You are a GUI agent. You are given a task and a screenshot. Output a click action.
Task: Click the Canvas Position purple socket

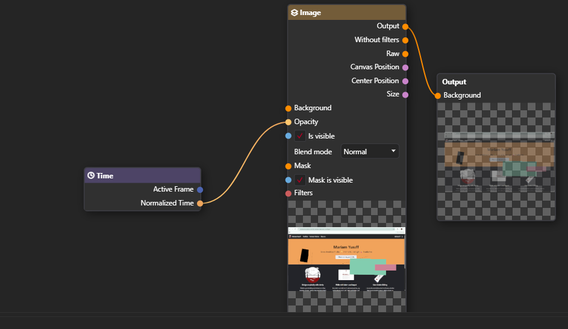405,67
